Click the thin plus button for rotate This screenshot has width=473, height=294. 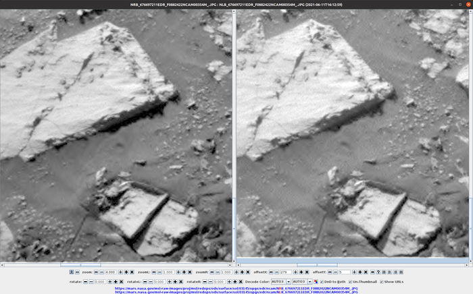[109, 282]
